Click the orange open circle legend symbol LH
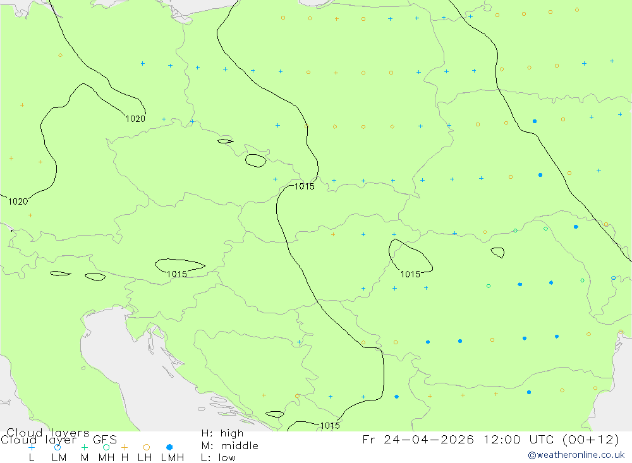 point(147,447)
